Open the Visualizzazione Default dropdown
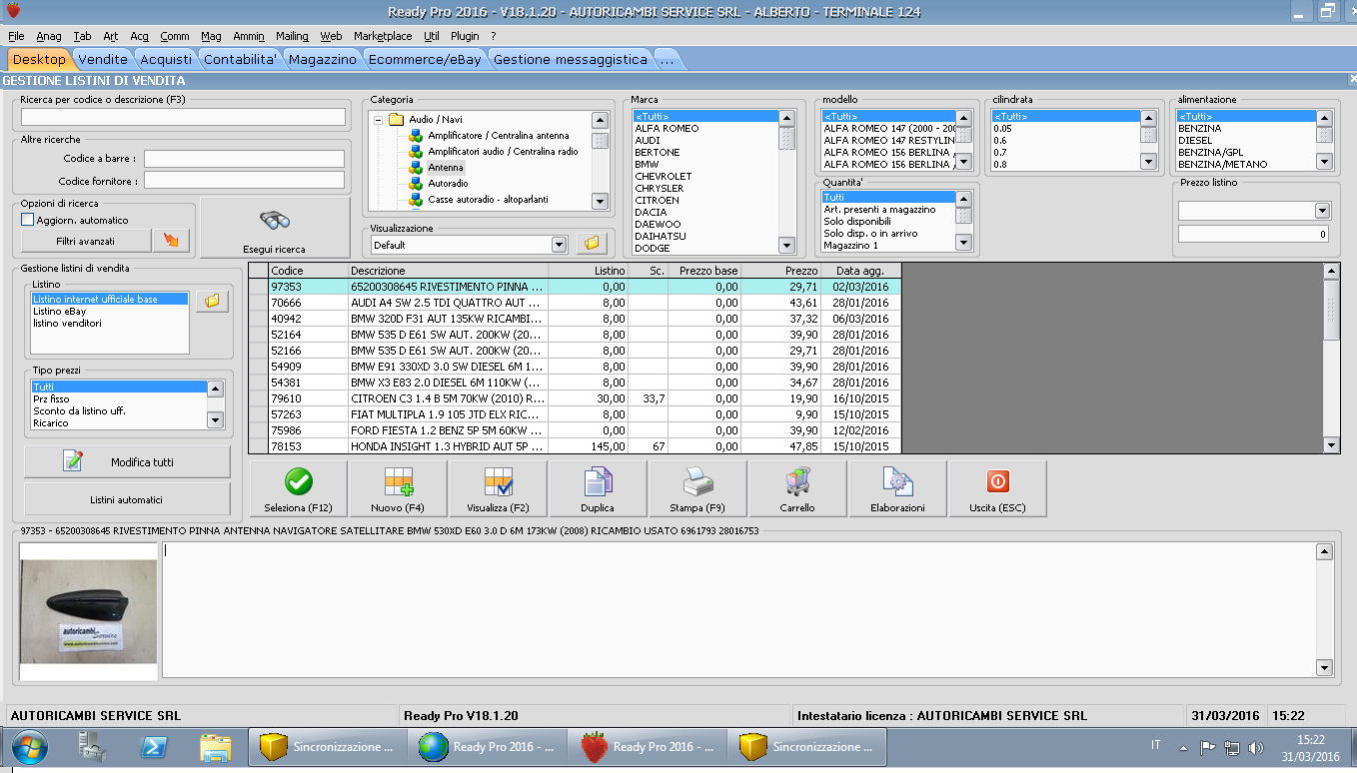 click(x=559, y=245)
